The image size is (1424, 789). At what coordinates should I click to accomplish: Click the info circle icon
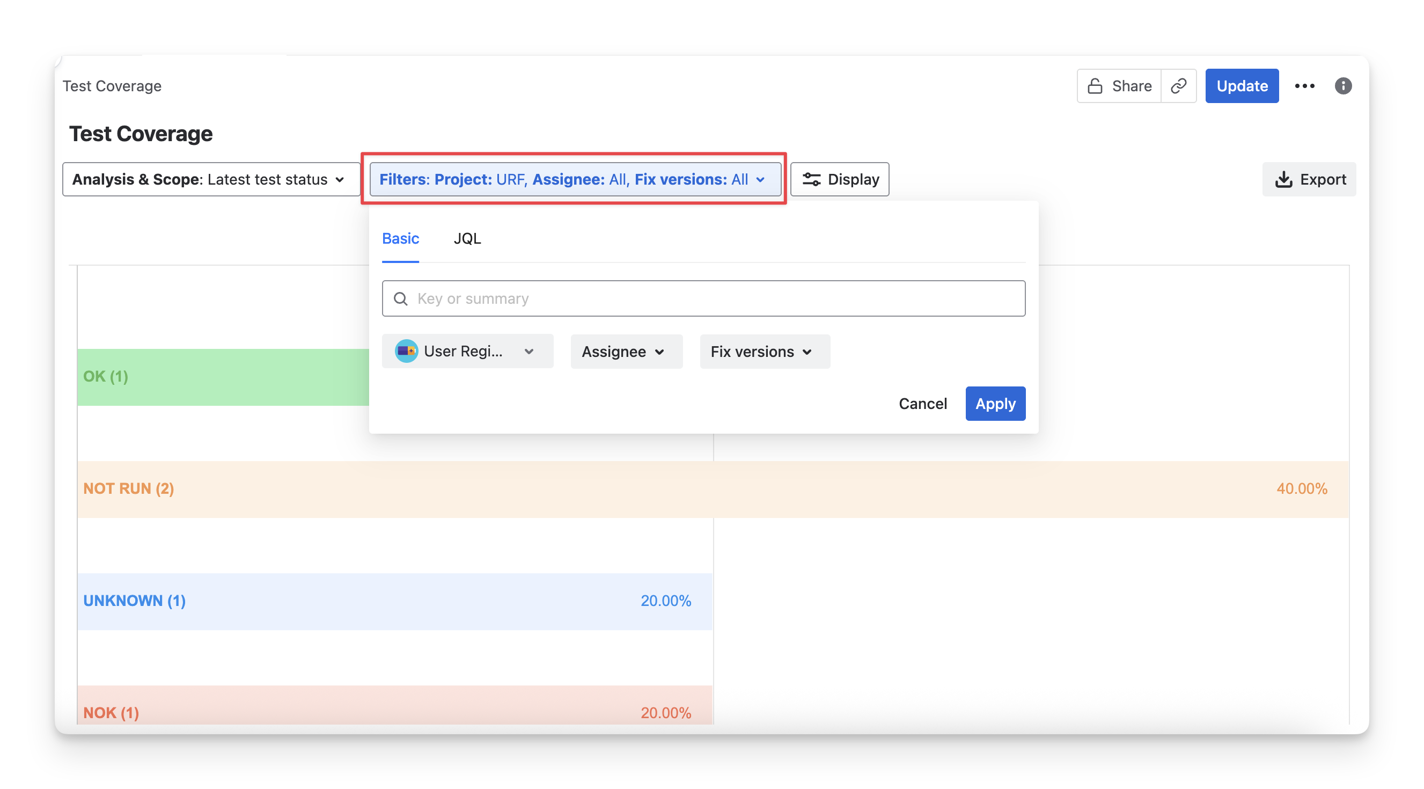tap(1343, 86)
